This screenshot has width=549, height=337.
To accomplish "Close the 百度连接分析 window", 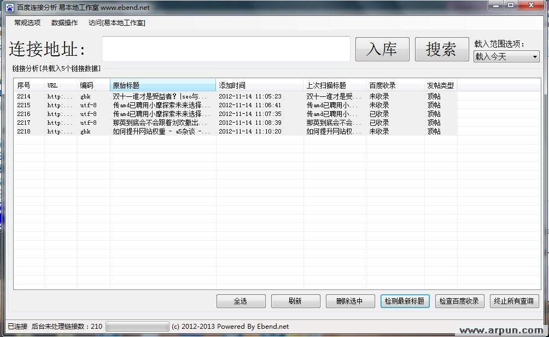I will [x=531, y=5].
